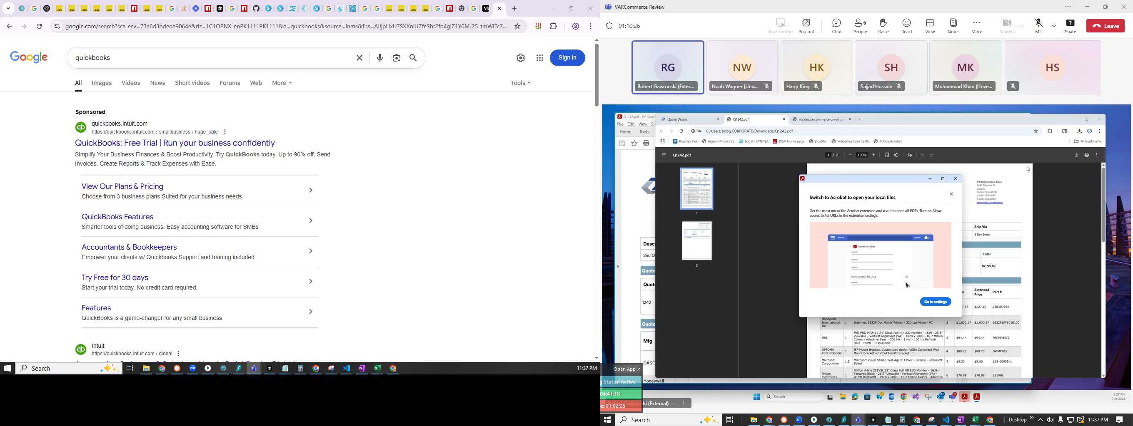
Task: Switch to Forums search tab
Action: click(x=230, y=83)
